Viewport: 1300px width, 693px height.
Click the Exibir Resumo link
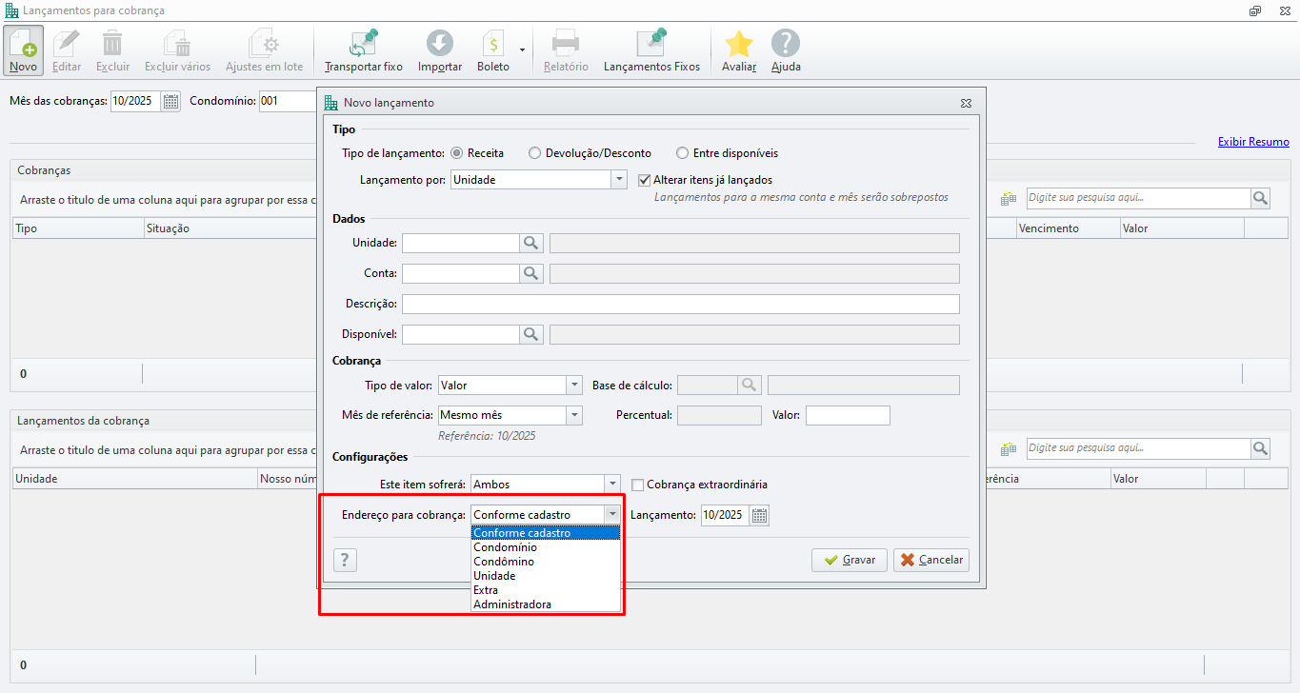point(1252,142)
